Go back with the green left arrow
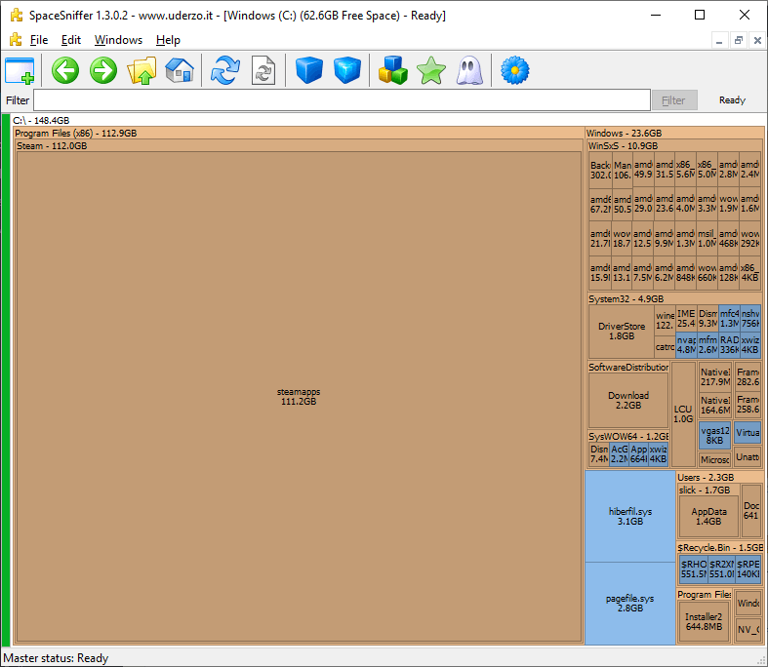768x667 pixels. click(65, 70)
